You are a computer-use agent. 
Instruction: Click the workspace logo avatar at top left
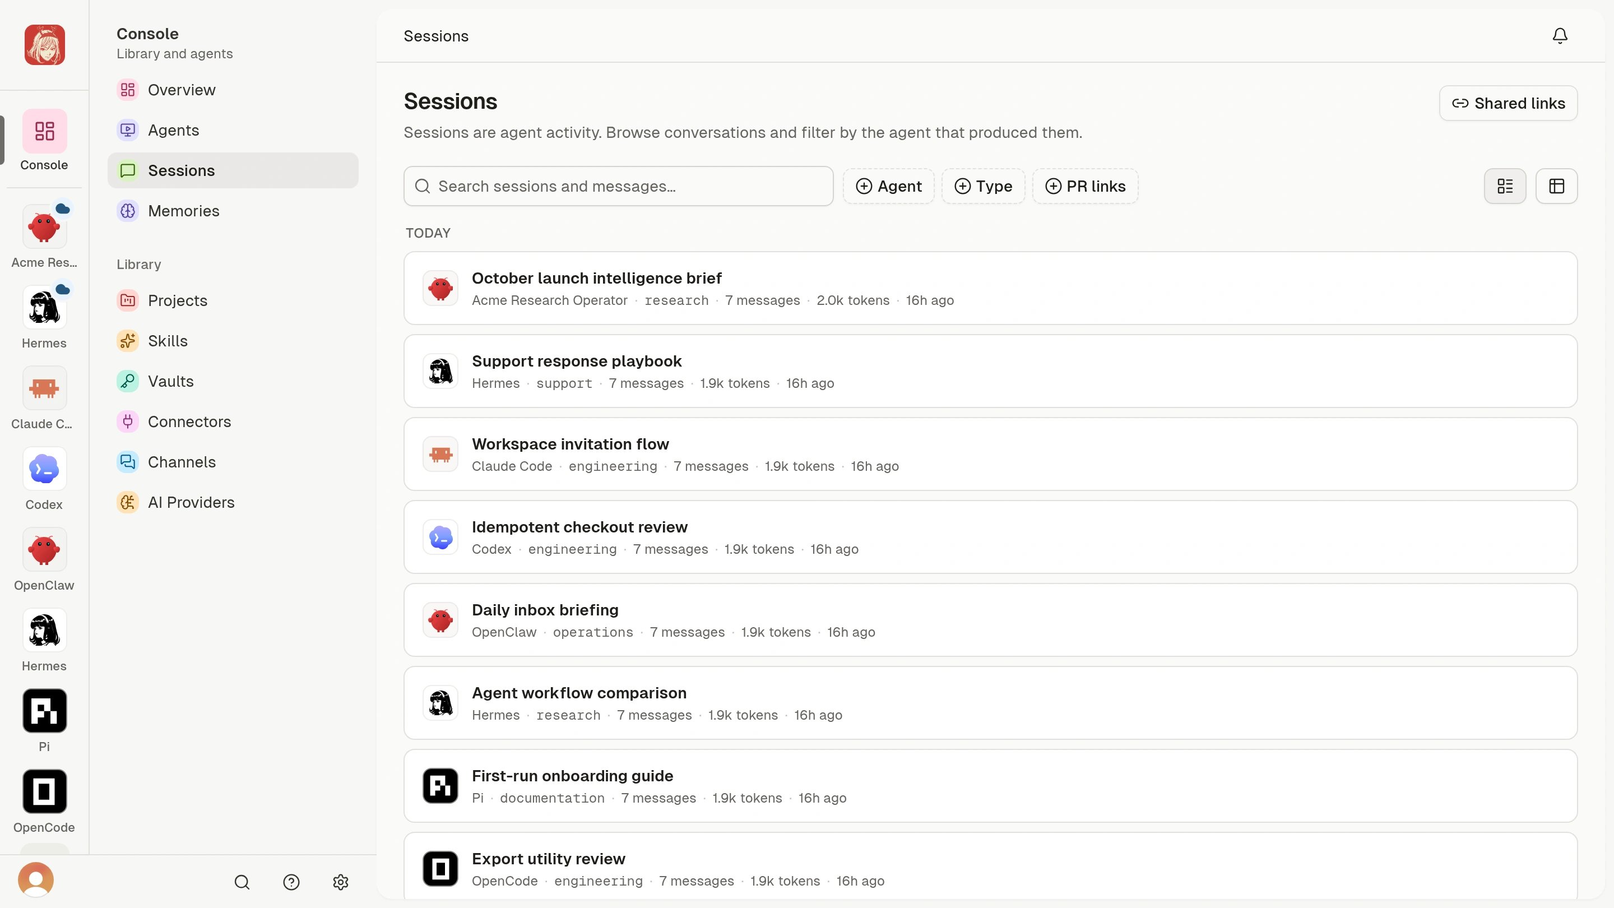[x=44, y=44]
